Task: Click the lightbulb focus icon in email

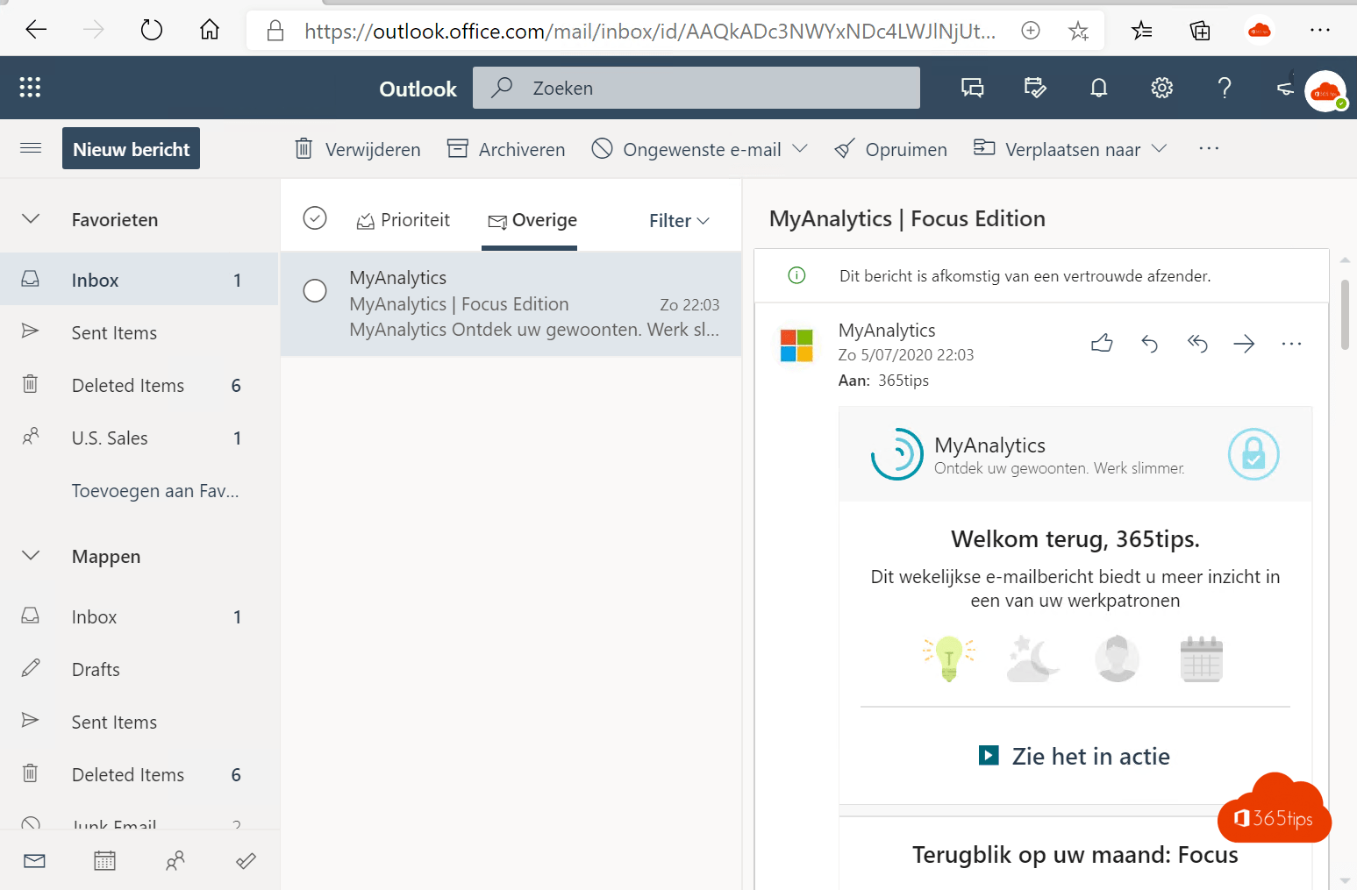Action: coord(949,659)
